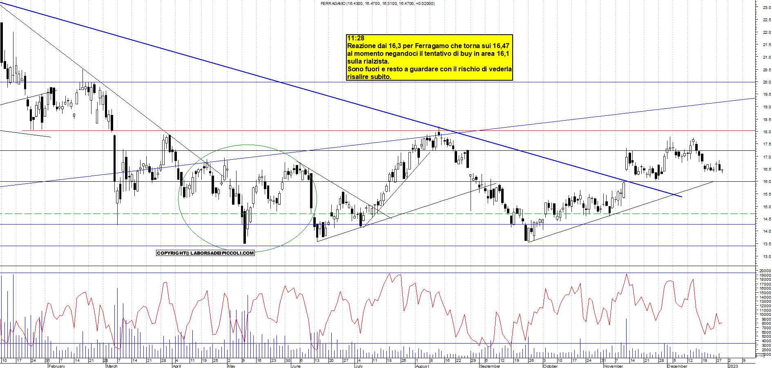
Task: Click the 15000 volume axis label
Action: (765, 293)
